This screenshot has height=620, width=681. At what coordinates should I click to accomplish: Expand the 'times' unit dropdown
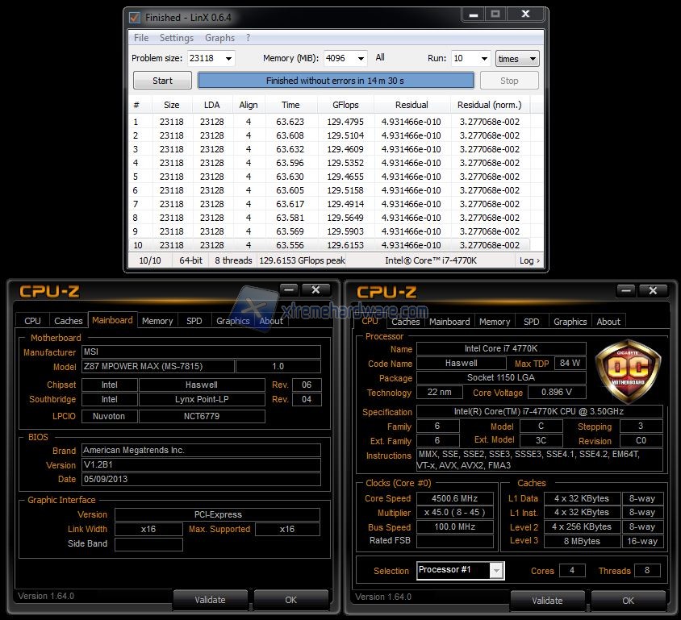coord(532,59)
